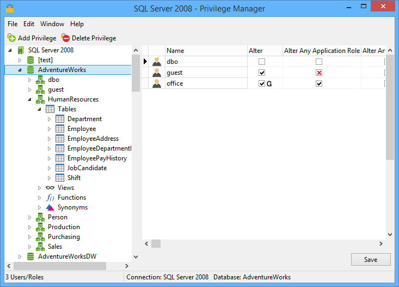
Task: Expand the Department table node
Action: 50,119
